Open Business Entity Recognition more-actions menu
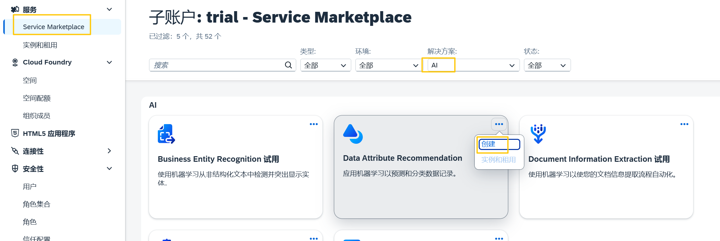720x241 pixels. pyautogui.click(x=314, y=124)
